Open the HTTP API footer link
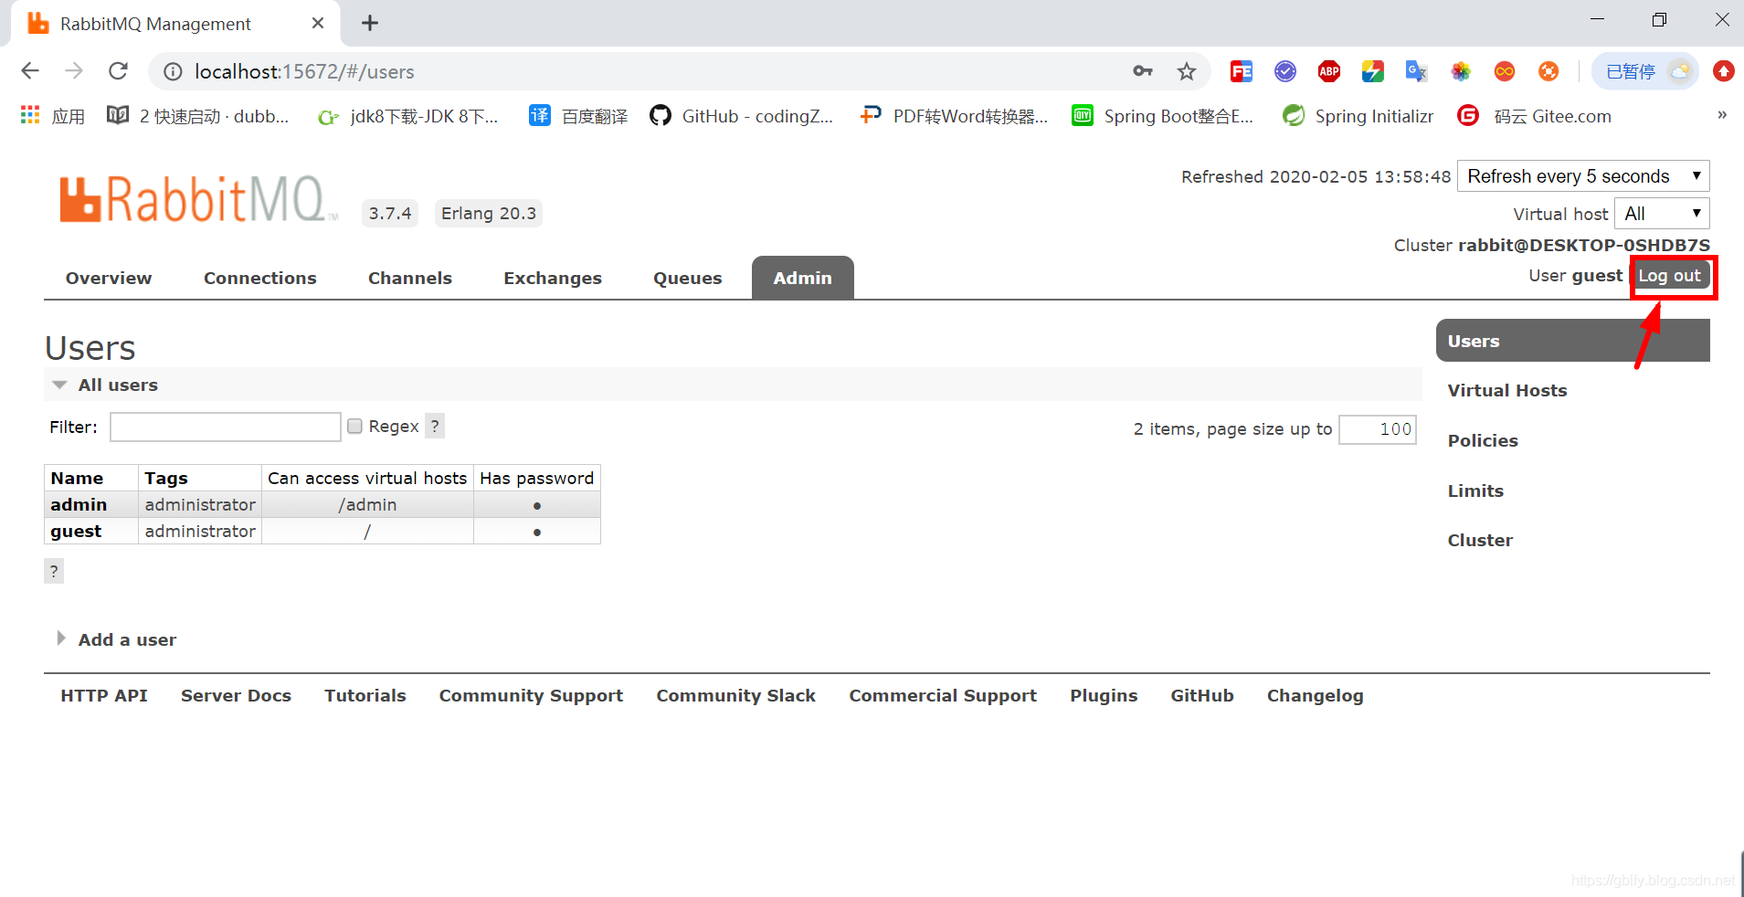The height and width of the screenshot is (897, 1744). (x=104, y=695)
